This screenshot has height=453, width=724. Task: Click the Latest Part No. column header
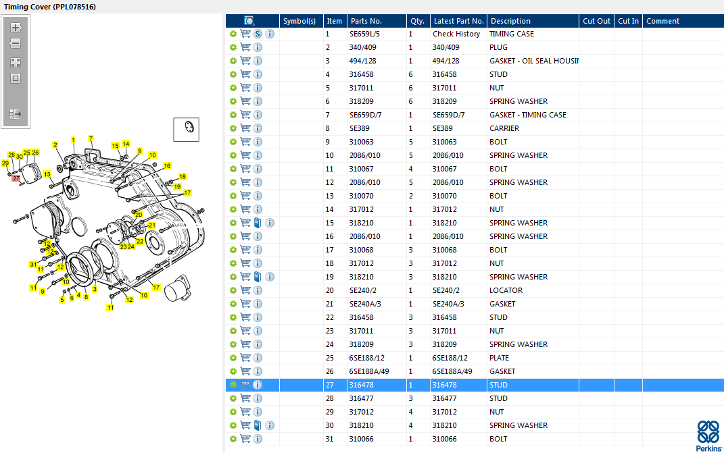[x=458, y=21]
